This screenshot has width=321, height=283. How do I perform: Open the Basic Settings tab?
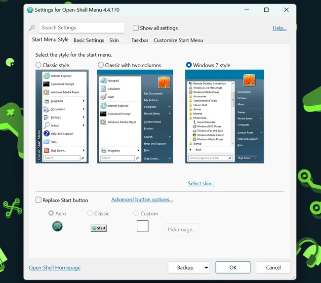coord(89,40)
